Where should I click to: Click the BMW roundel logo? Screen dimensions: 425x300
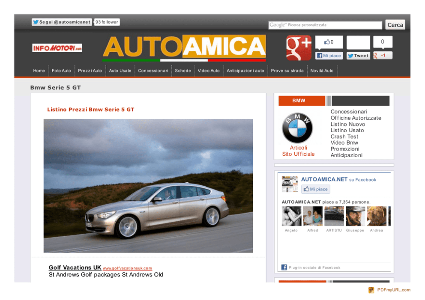pyautogui.click(x=297, y=128)
